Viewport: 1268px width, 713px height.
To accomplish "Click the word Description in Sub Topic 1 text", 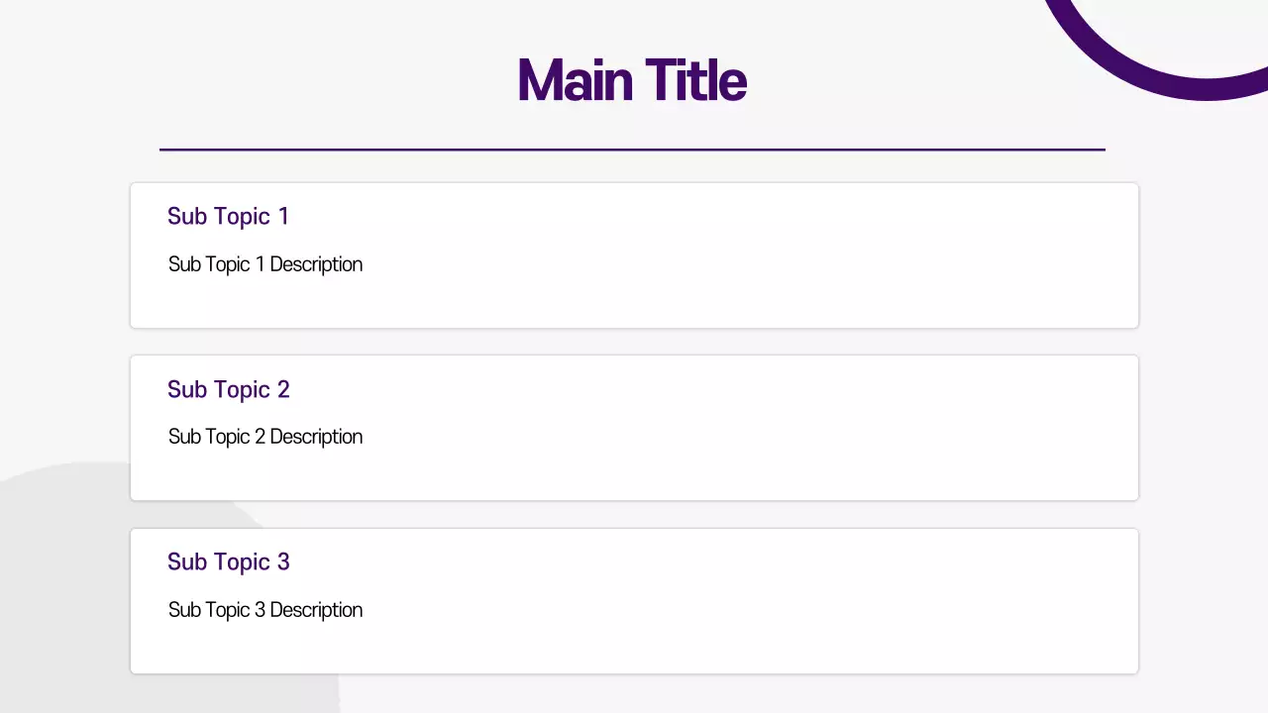I will (316, 264).
